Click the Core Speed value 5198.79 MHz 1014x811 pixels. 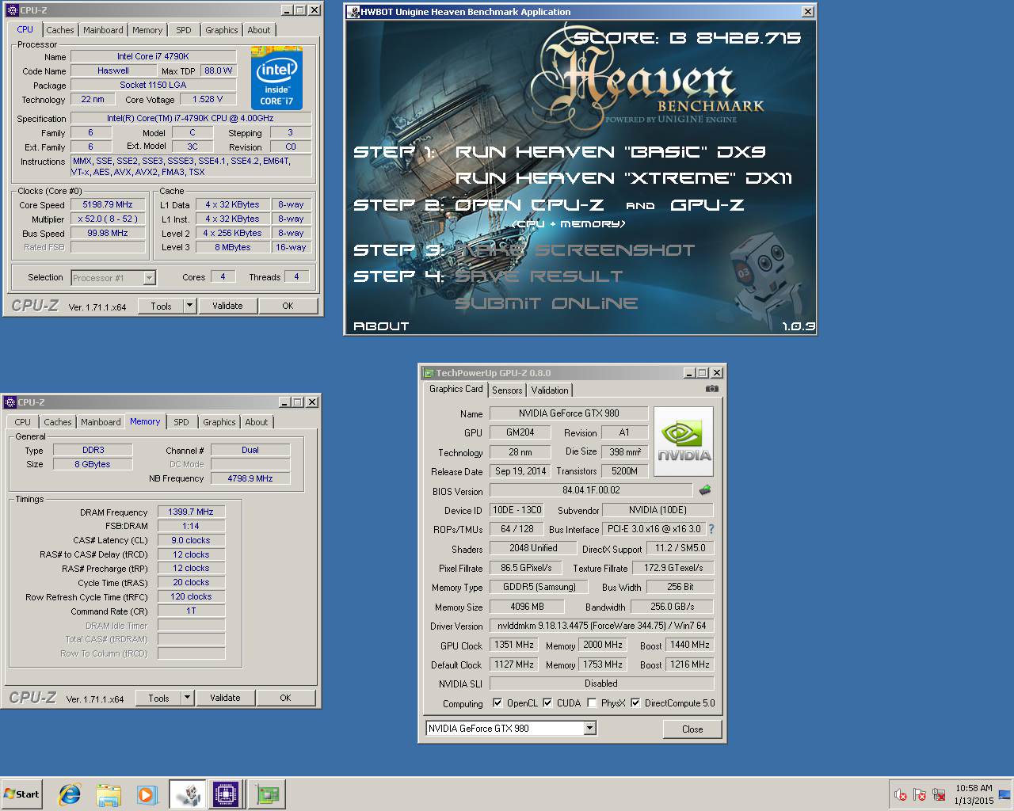click(x=108, y=204)
